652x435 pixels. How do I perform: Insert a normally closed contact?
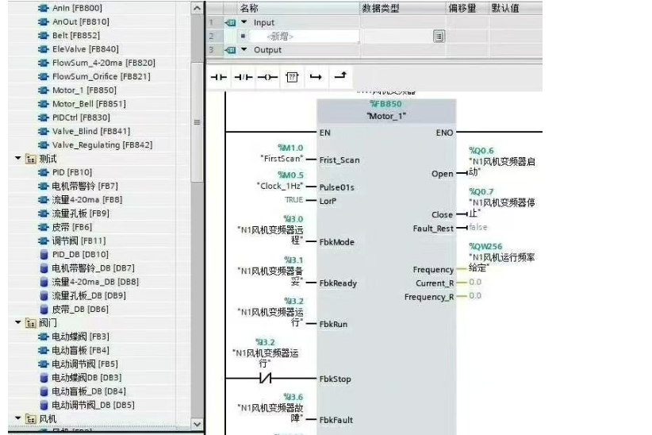point(244,77)
